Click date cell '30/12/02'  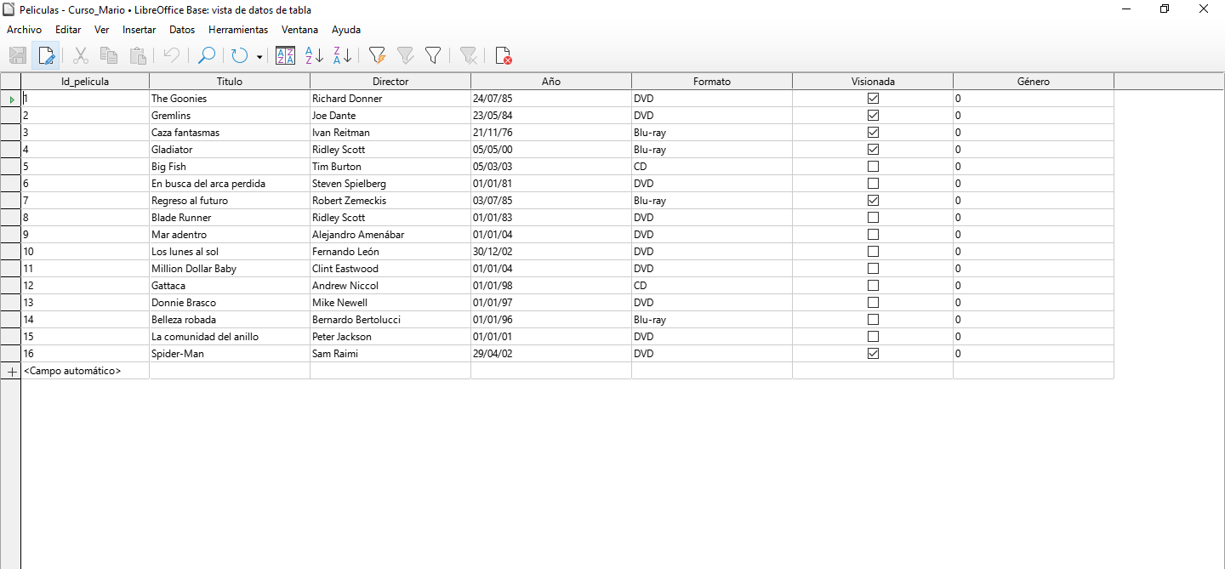pos(551,252)
